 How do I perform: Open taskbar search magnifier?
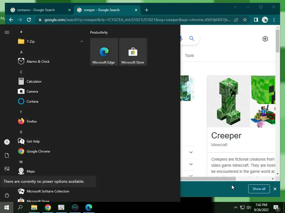(20, 207)
